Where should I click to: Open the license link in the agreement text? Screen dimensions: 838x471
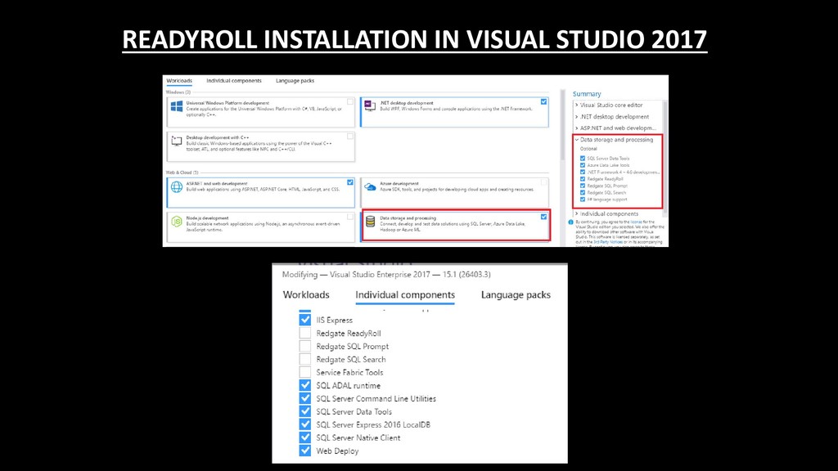[636, 222]
